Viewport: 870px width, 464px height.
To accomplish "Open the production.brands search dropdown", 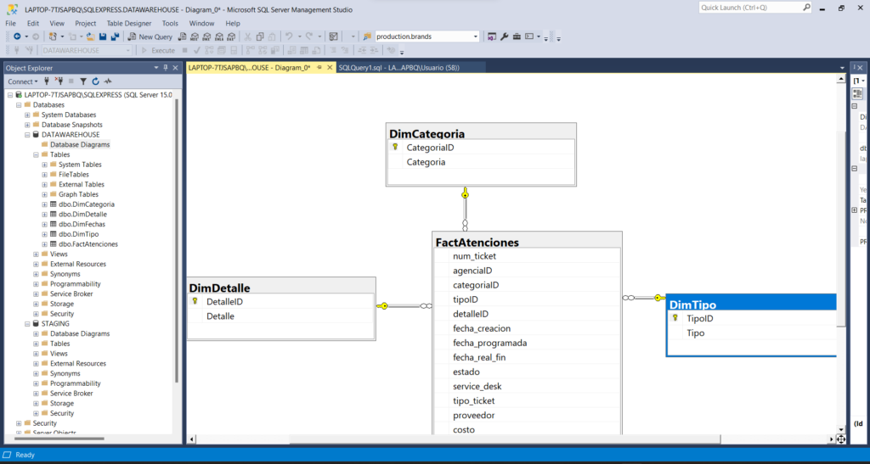I will tap(476, 36).
